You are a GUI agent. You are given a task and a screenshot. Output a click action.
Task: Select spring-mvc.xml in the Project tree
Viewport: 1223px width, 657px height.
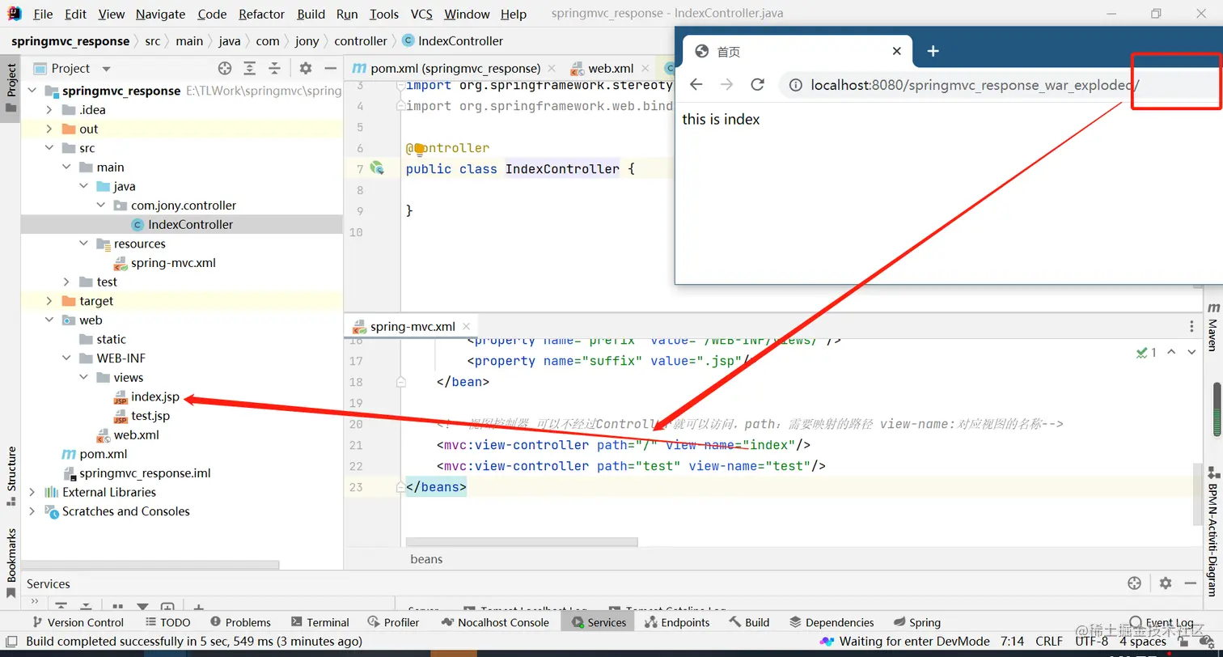173,263
